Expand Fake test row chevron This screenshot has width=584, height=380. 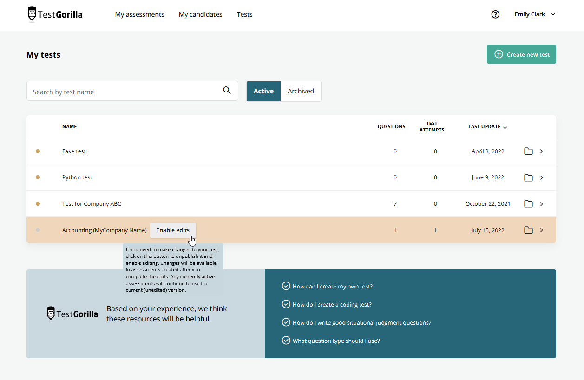[x=542, y=151]
